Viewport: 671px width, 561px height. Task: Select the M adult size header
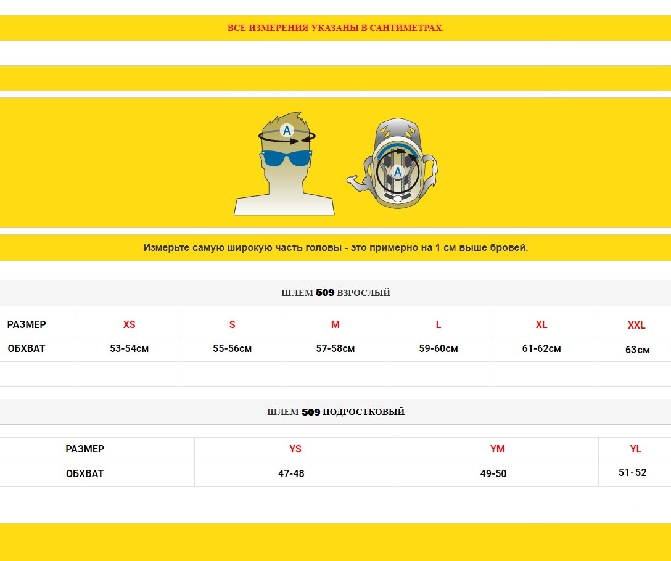click(335, 325)
